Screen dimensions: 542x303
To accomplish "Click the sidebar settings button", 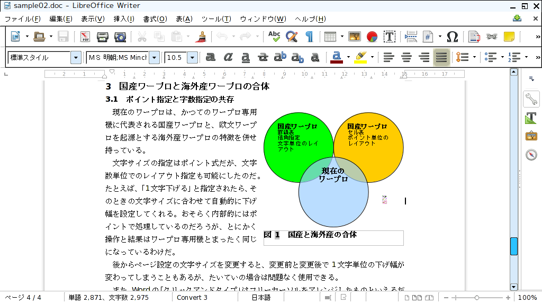I will point(531,79).
